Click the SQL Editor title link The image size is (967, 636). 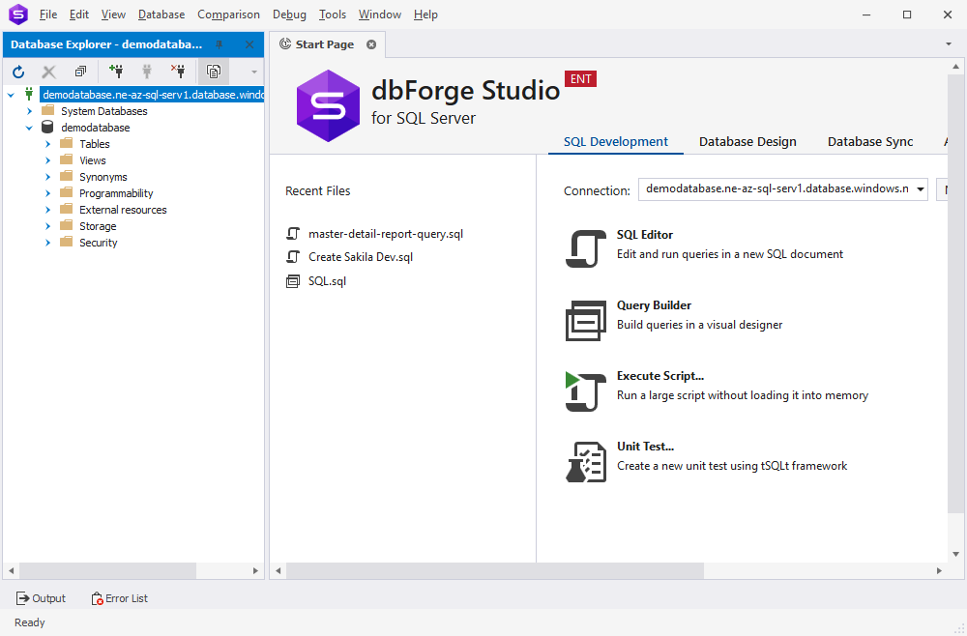[644, 235]
